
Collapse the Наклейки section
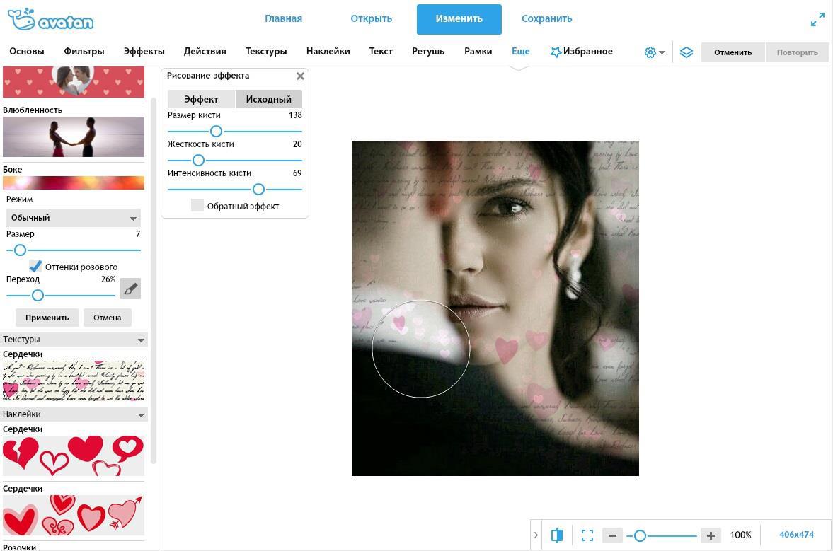[x=141, y=415]
